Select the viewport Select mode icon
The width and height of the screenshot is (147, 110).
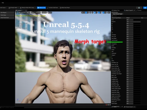tap(82, 13)
